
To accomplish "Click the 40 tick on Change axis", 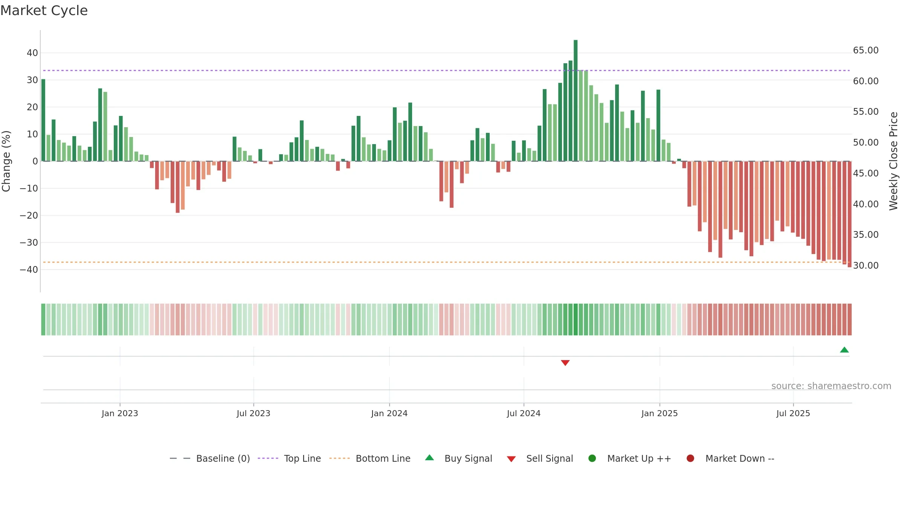I will click(x=32, y=53).
